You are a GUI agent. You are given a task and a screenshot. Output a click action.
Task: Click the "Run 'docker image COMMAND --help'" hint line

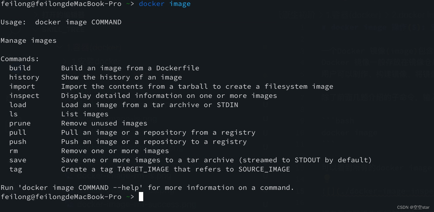click(x=147, y=188)
